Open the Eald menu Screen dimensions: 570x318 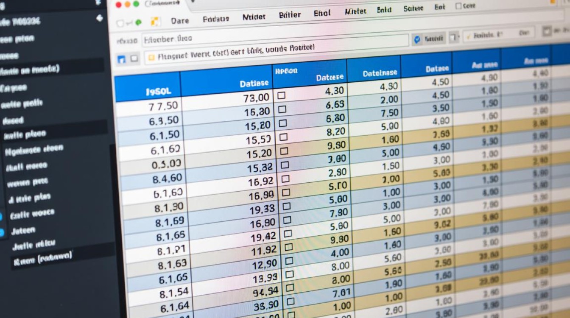[384, 9]
